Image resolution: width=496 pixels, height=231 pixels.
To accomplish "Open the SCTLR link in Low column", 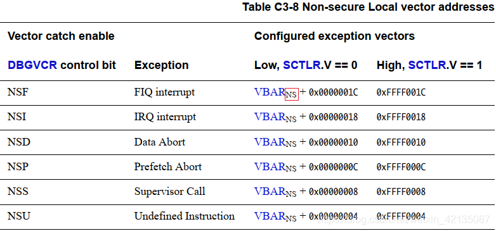I will [301, 65].
